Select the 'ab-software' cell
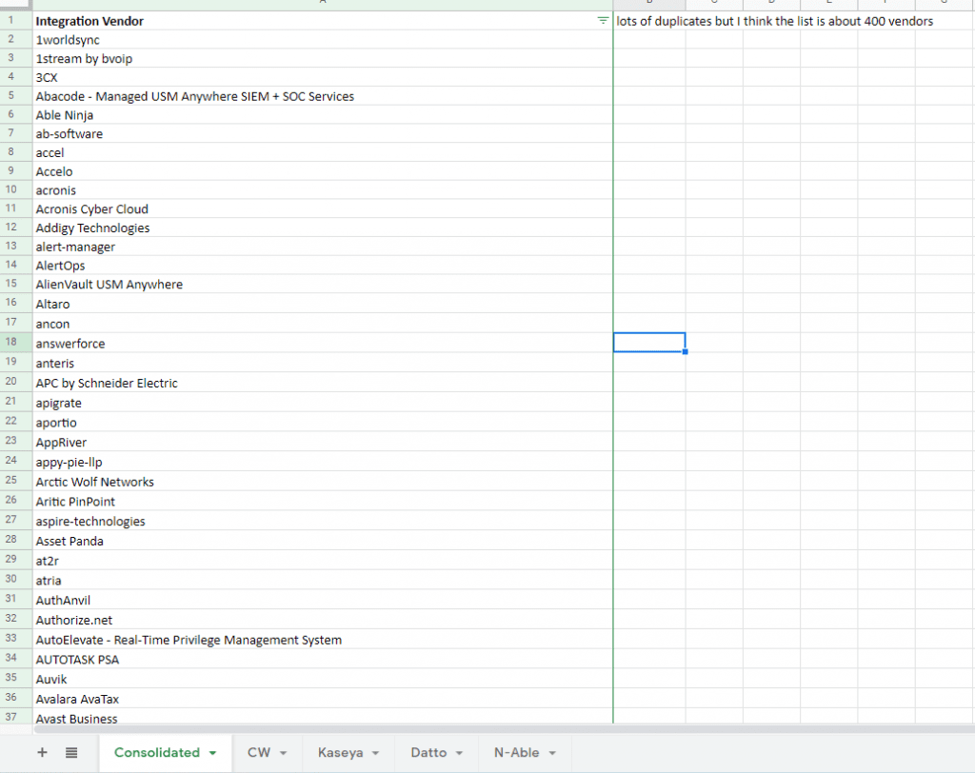Viewport: 975px width, 773px height. (323, 133)
